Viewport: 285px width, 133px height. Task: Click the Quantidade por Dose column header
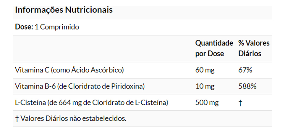click(214, 49)
